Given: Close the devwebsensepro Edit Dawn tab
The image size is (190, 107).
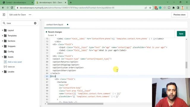Looking at the screenshot, I should tap(65, 2).
